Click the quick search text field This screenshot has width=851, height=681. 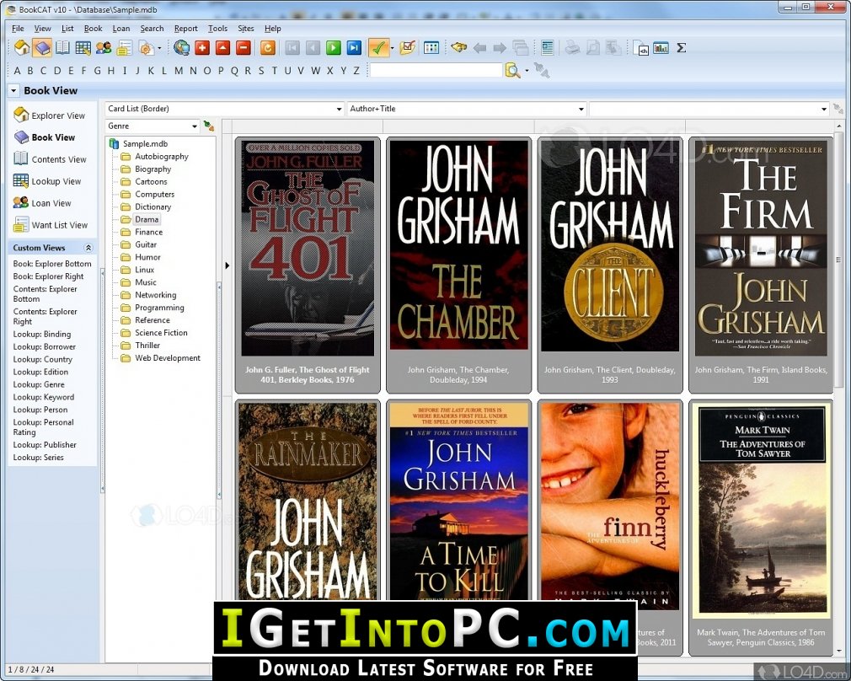coord(436,70)
